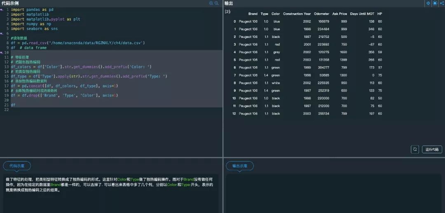Click ask price value 1399
Image resolution: width=445 pixels, height=213 pixels.
343,60
